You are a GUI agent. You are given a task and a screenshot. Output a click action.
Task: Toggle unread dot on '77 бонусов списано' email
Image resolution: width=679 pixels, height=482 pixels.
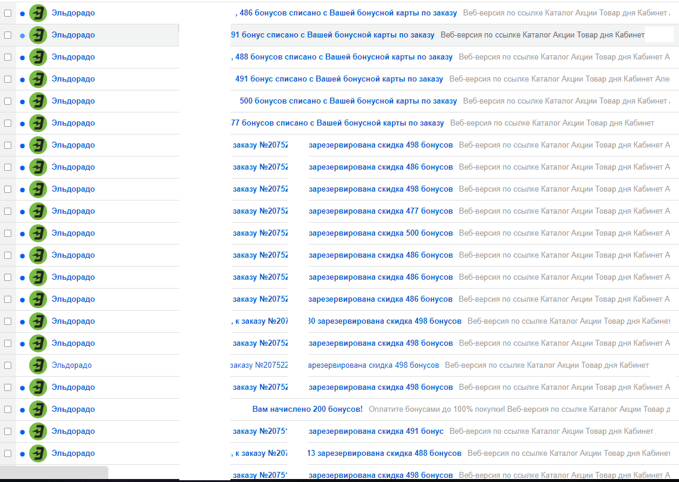tap(23, 124)
